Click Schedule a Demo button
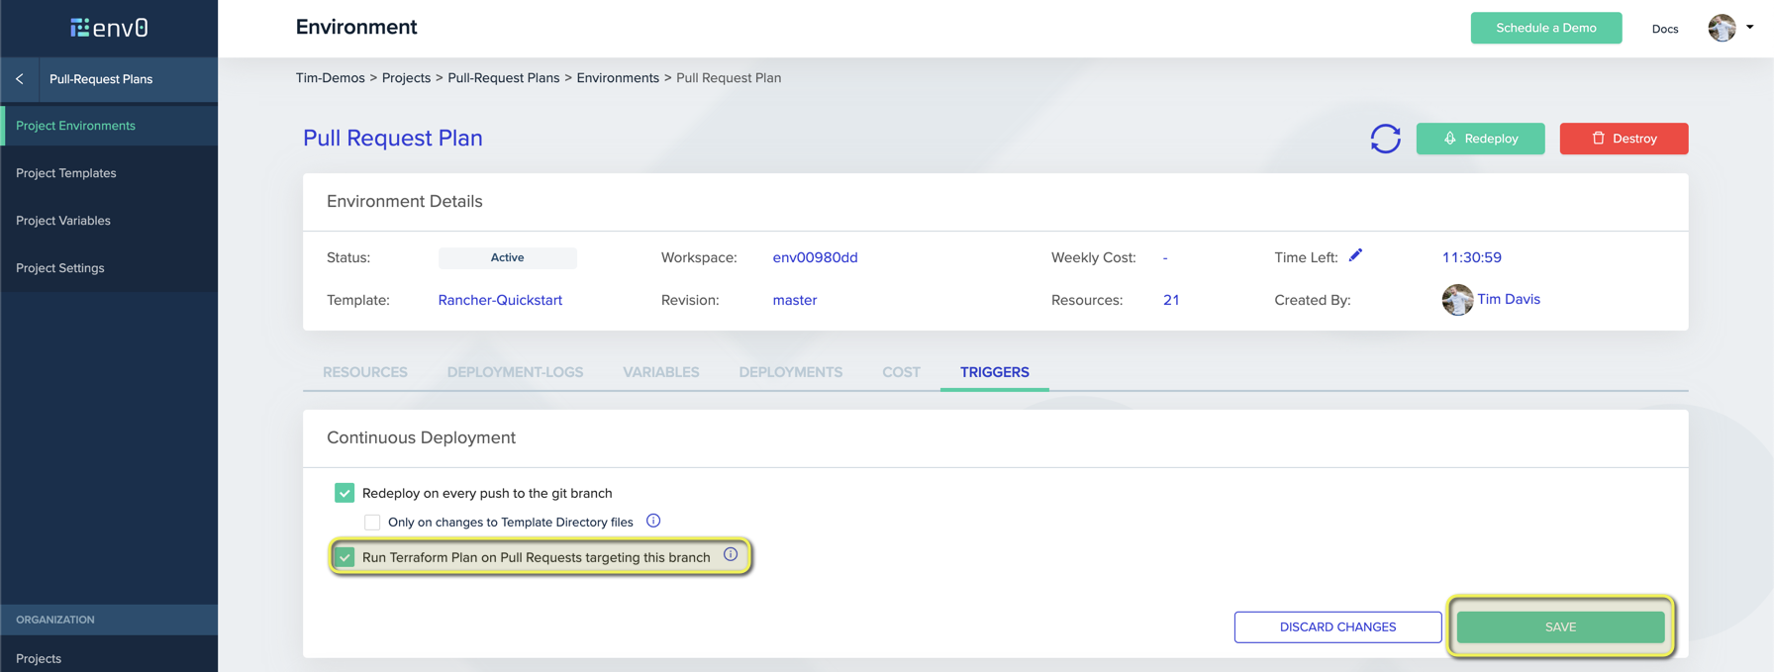 (x=1545, y=28)
